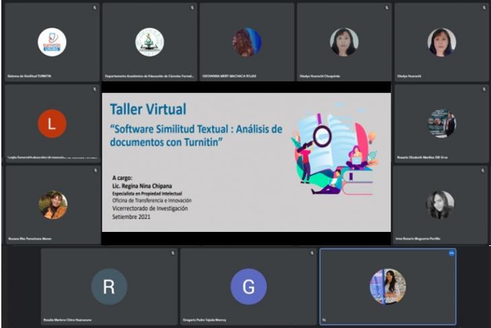Click the 'Irma Rosario Maquera Portillo' name label
Screen dimensions: 491x328
[418, 239]
